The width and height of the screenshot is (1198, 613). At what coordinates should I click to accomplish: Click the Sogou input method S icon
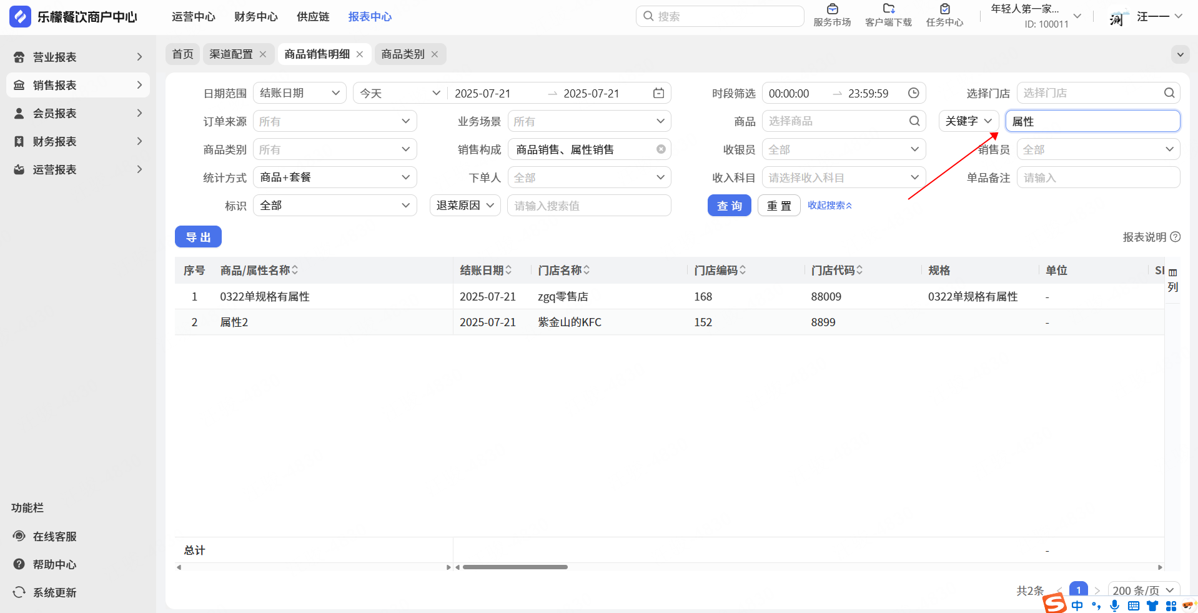pos(1054,604)
